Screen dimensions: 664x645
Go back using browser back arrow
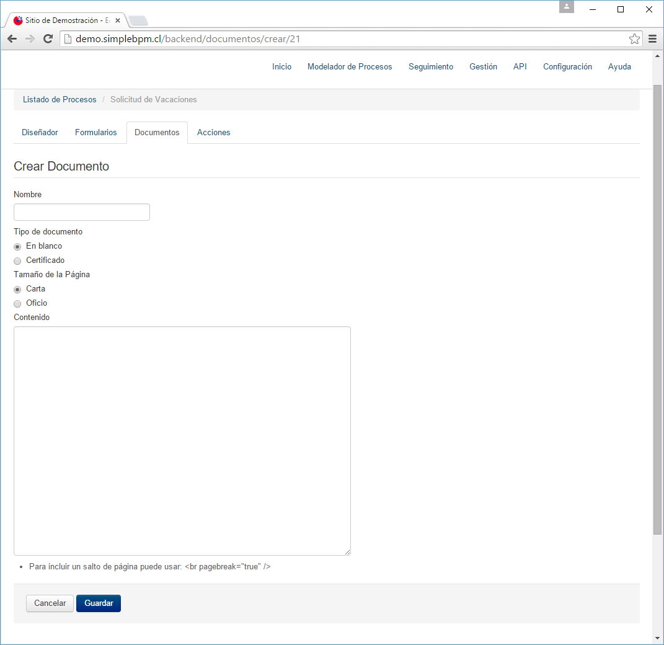coord(12,39)
